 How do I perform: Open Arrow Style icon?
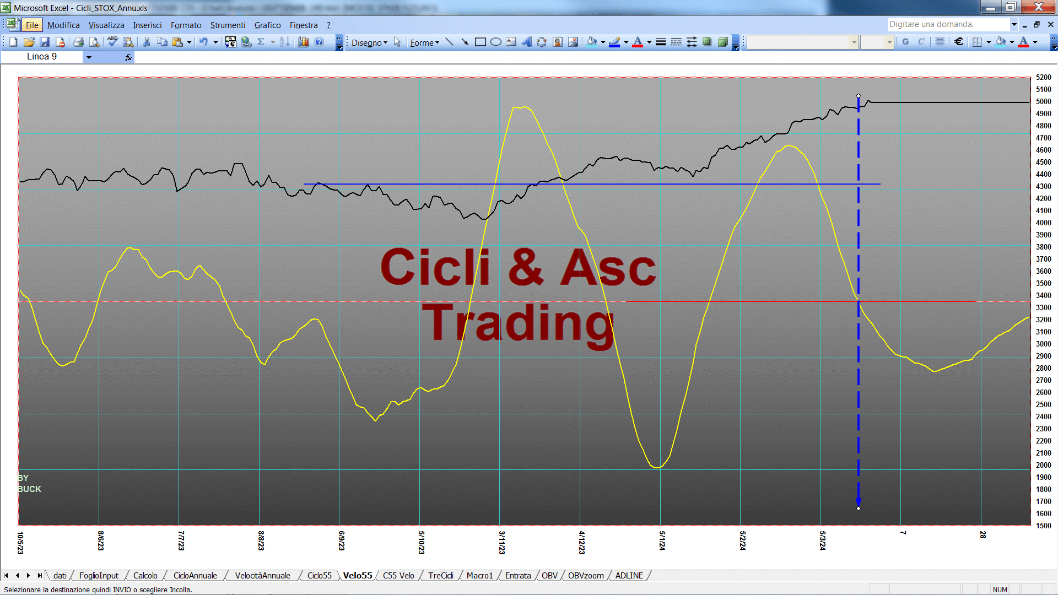[692, 42]
